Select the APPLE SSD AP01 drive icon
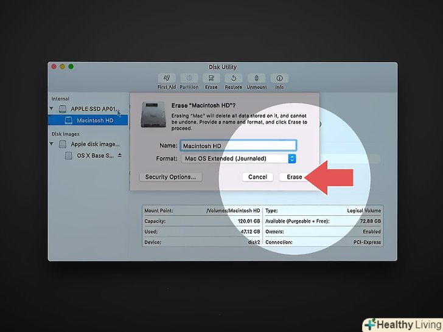This screenshot has width=443, height=332. (63, 109)
